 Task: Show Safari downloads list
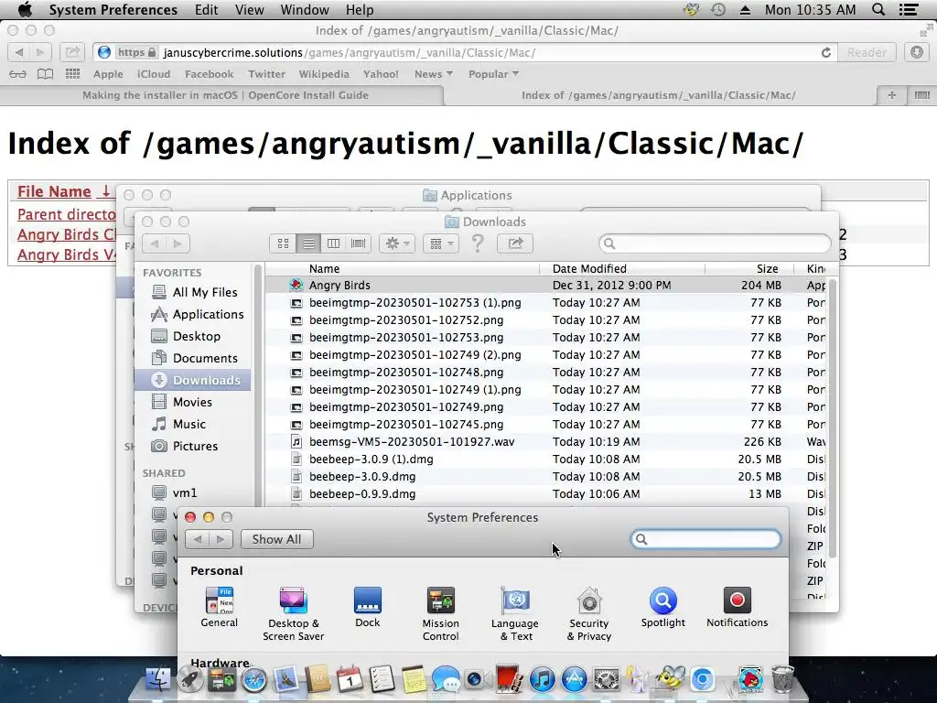(x=917, y=52)
